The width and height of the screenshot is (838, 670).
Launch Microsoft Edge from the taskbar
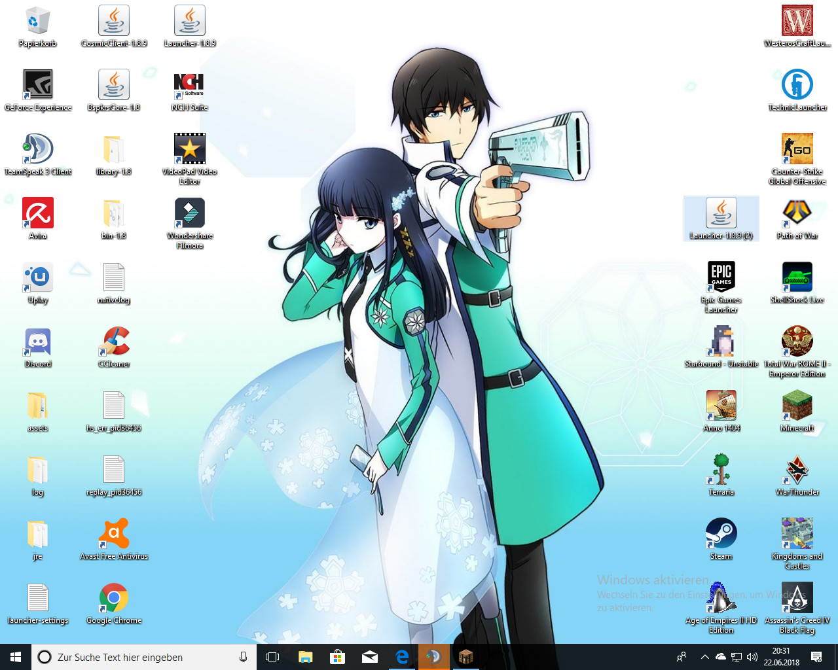click(402, 657)
